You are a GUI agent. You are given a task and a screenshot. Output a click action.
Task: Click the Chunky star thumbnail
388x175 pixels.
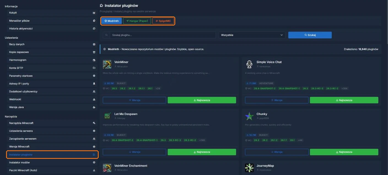coord(249,116)
